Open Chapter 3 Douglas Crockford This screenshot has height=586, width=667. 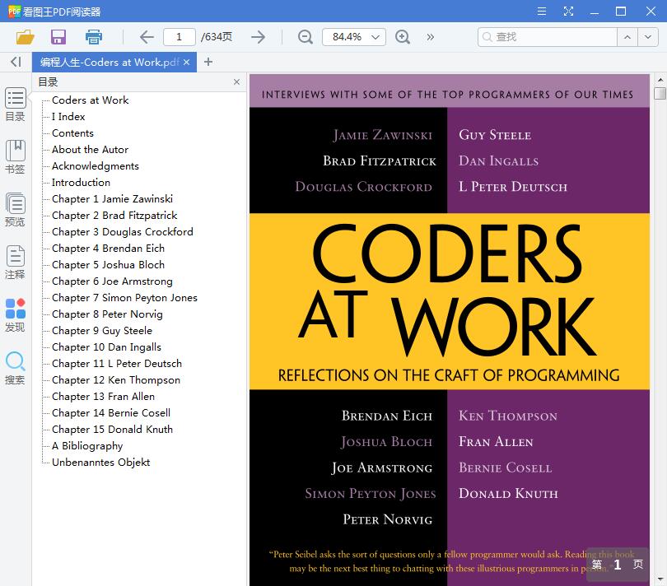click(x=123, y=232)
